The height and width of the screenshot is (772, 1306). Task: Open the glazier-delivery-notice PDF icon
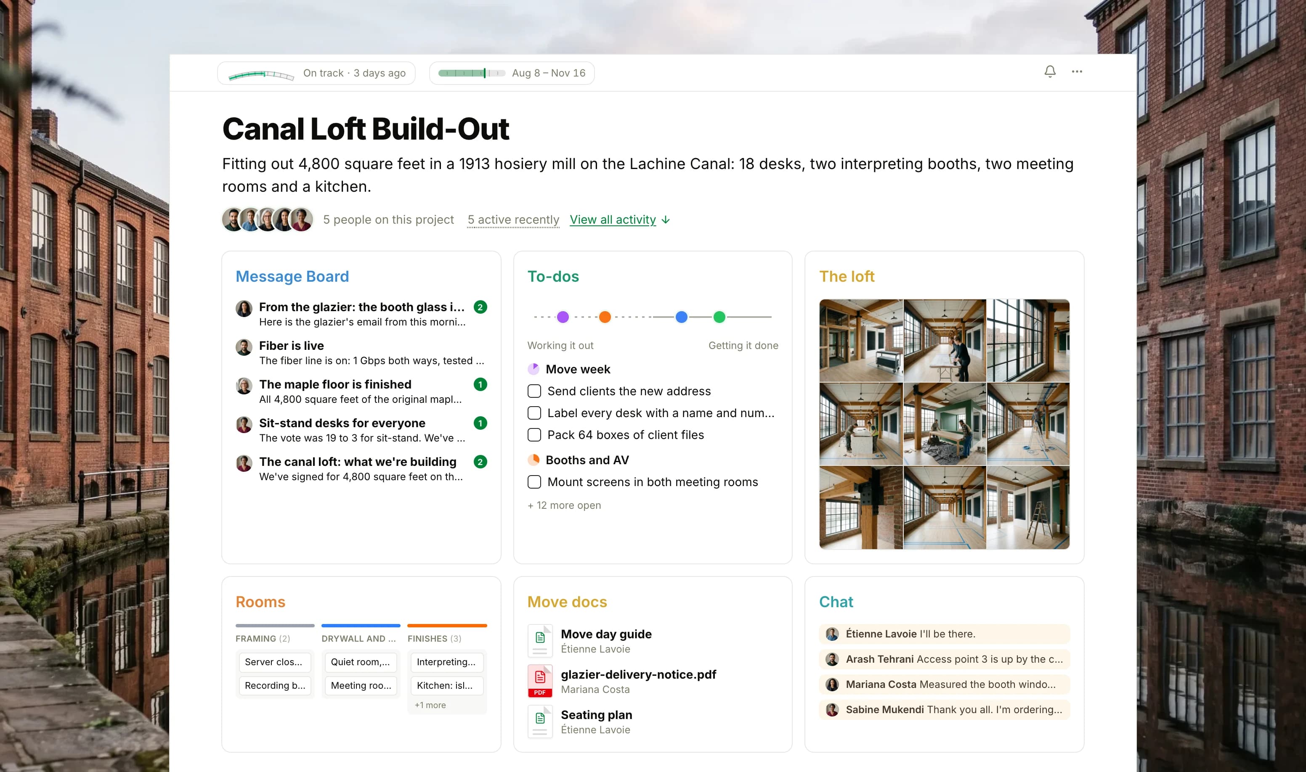[540, 681]
